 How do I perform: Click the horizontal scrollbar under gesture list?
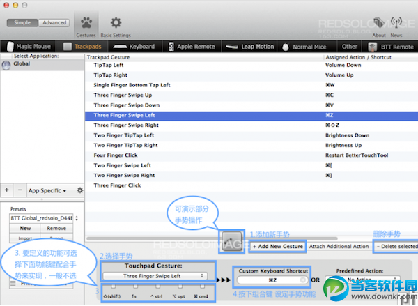click(212, 238)
